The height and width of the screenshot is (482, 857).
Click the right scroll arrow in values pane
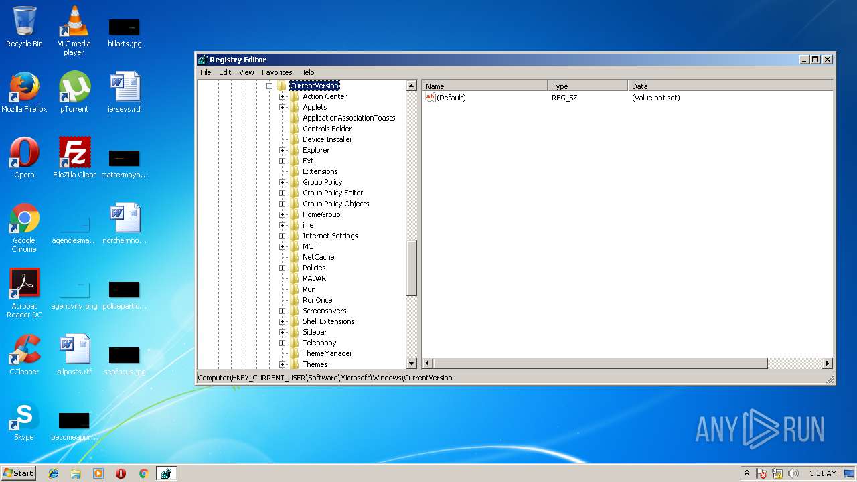pos(828,364)
